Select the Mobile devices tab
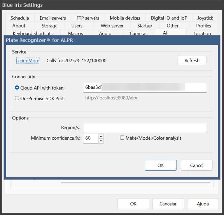 pyautogui.click(x=125, y=18)
